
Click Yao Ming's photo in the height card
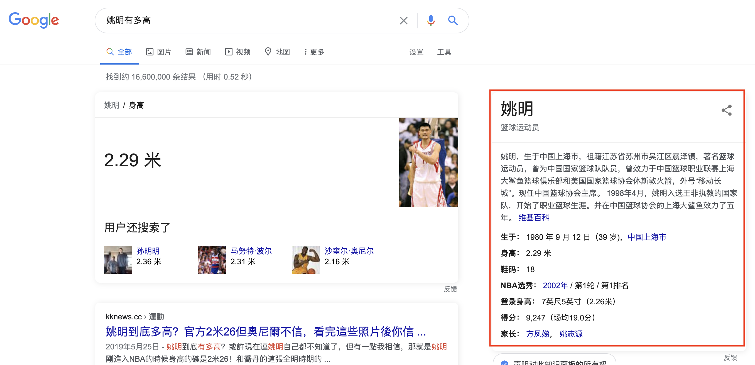(428, 162)
